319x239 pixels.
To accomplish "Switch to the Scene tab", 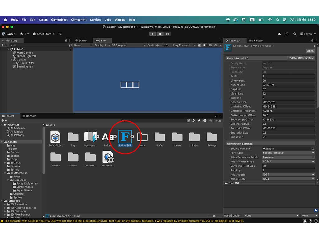I will [x=81, y=40].
